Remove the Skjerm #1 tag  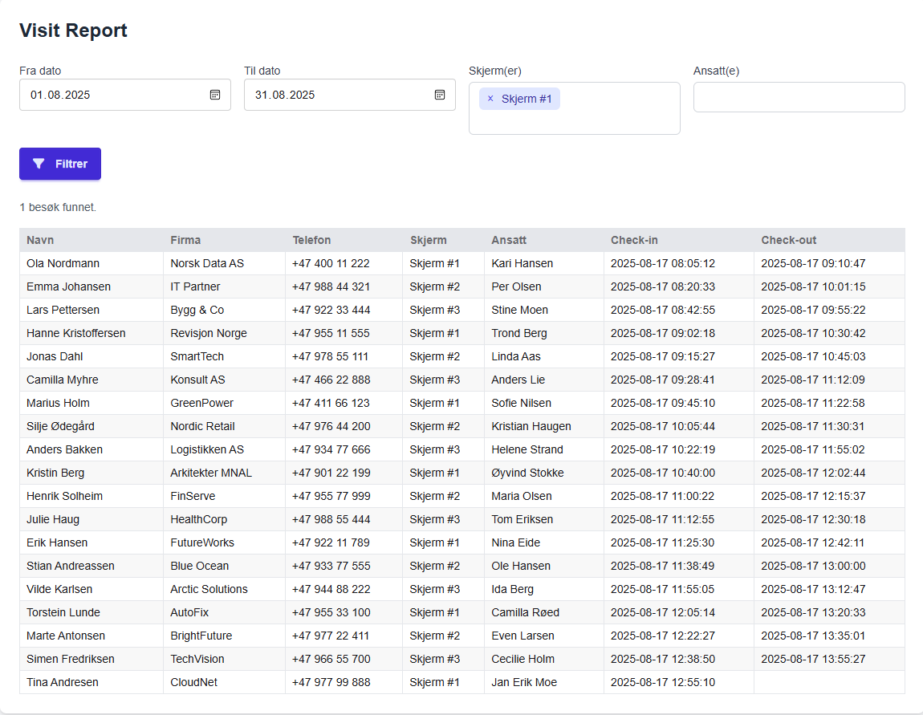tap(490, 99)
